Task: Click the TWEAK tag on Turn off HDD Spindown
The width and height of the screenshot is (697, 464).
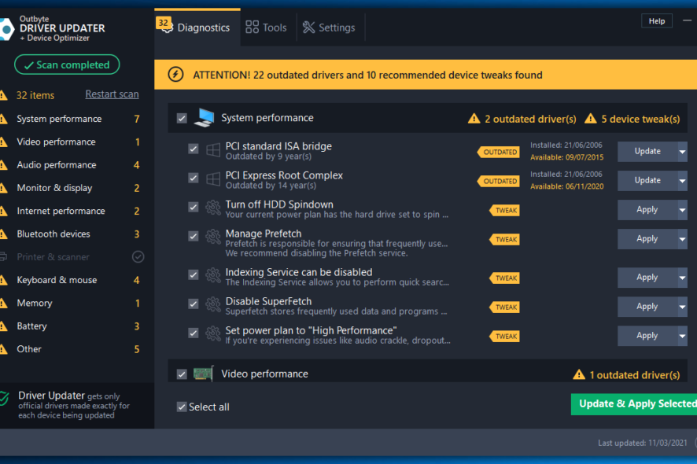Action: (x=504, y=210)
